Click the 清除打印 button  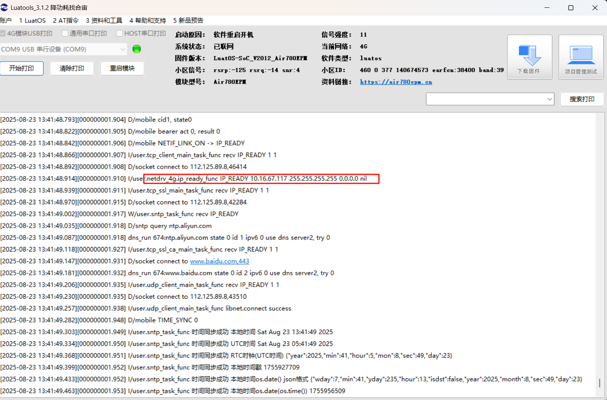tap(72, 68)
